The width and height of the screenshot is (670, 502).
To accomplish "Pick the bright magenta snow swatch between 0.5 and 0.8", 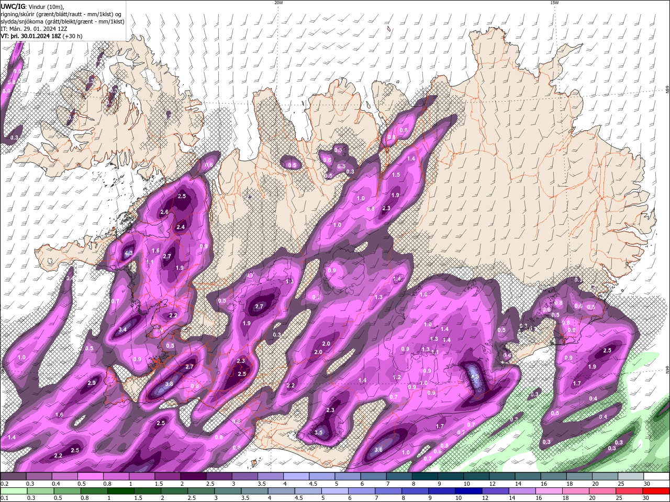I will click(91, 476).
